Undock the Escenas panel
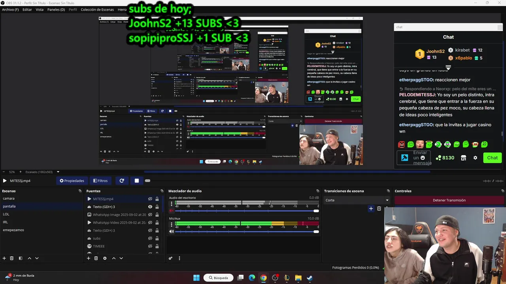Image resolution: width=506 pixels, height=284 pixels. coord(80,191)
